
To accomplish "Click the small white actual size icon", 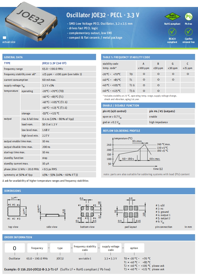I will (x=4, y=38).
